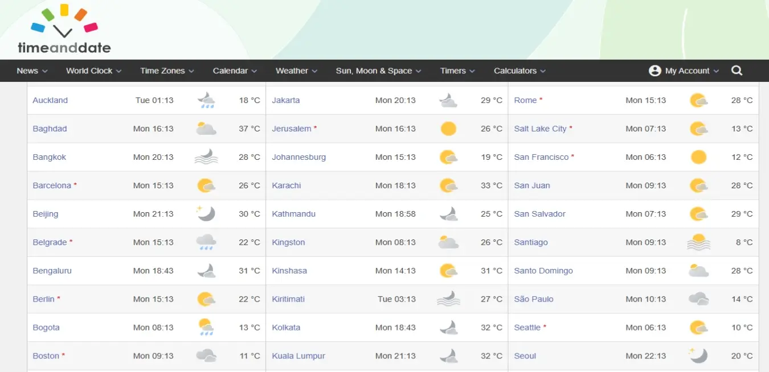Image resolution: width=769 pixels, height=372 pixels.
Task: Click Baghdad's 37 °C temperature
Action: click(249, 129)
